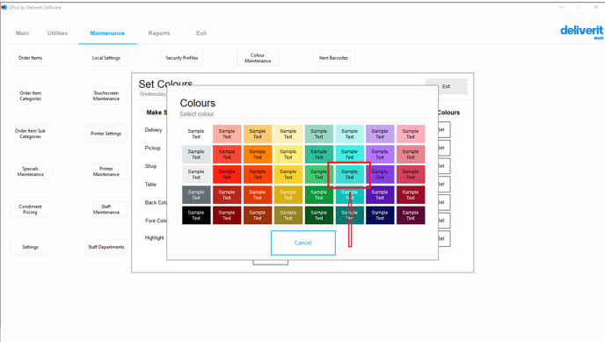Open the Maintenance tab

[107, 33]
